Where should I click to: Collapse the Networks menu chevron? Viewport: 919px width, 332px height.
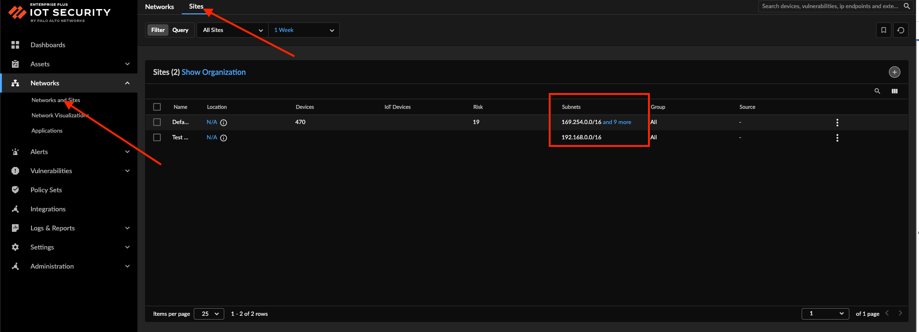coord(127,83)
